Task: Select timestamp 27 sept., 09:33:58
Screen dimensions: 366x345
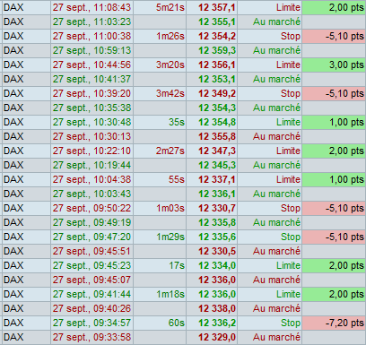Action: pyautogui.click(x=91, y=337)
